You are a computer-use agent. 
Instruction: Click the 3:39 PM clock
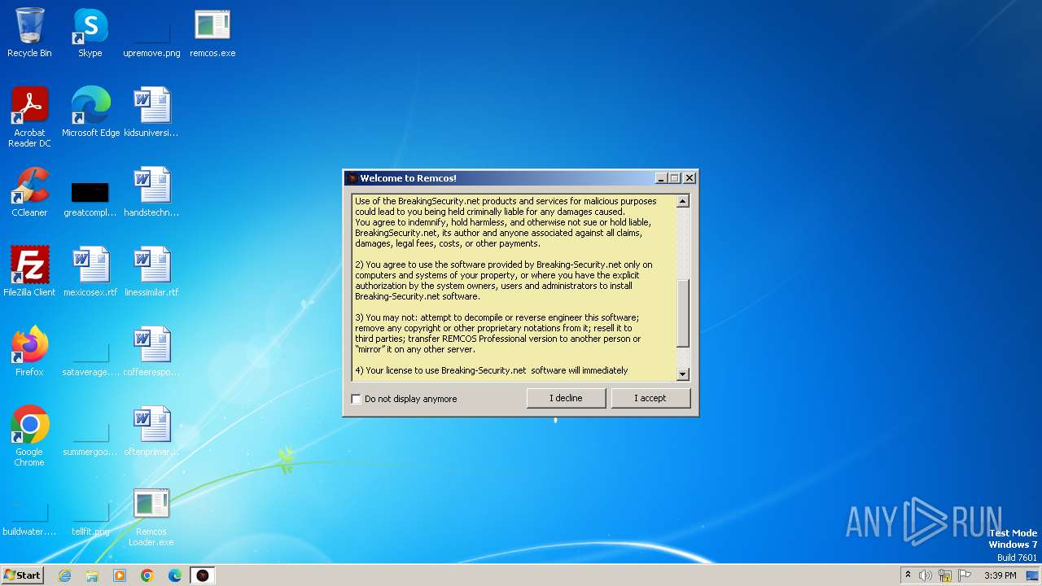point(1000,575)
